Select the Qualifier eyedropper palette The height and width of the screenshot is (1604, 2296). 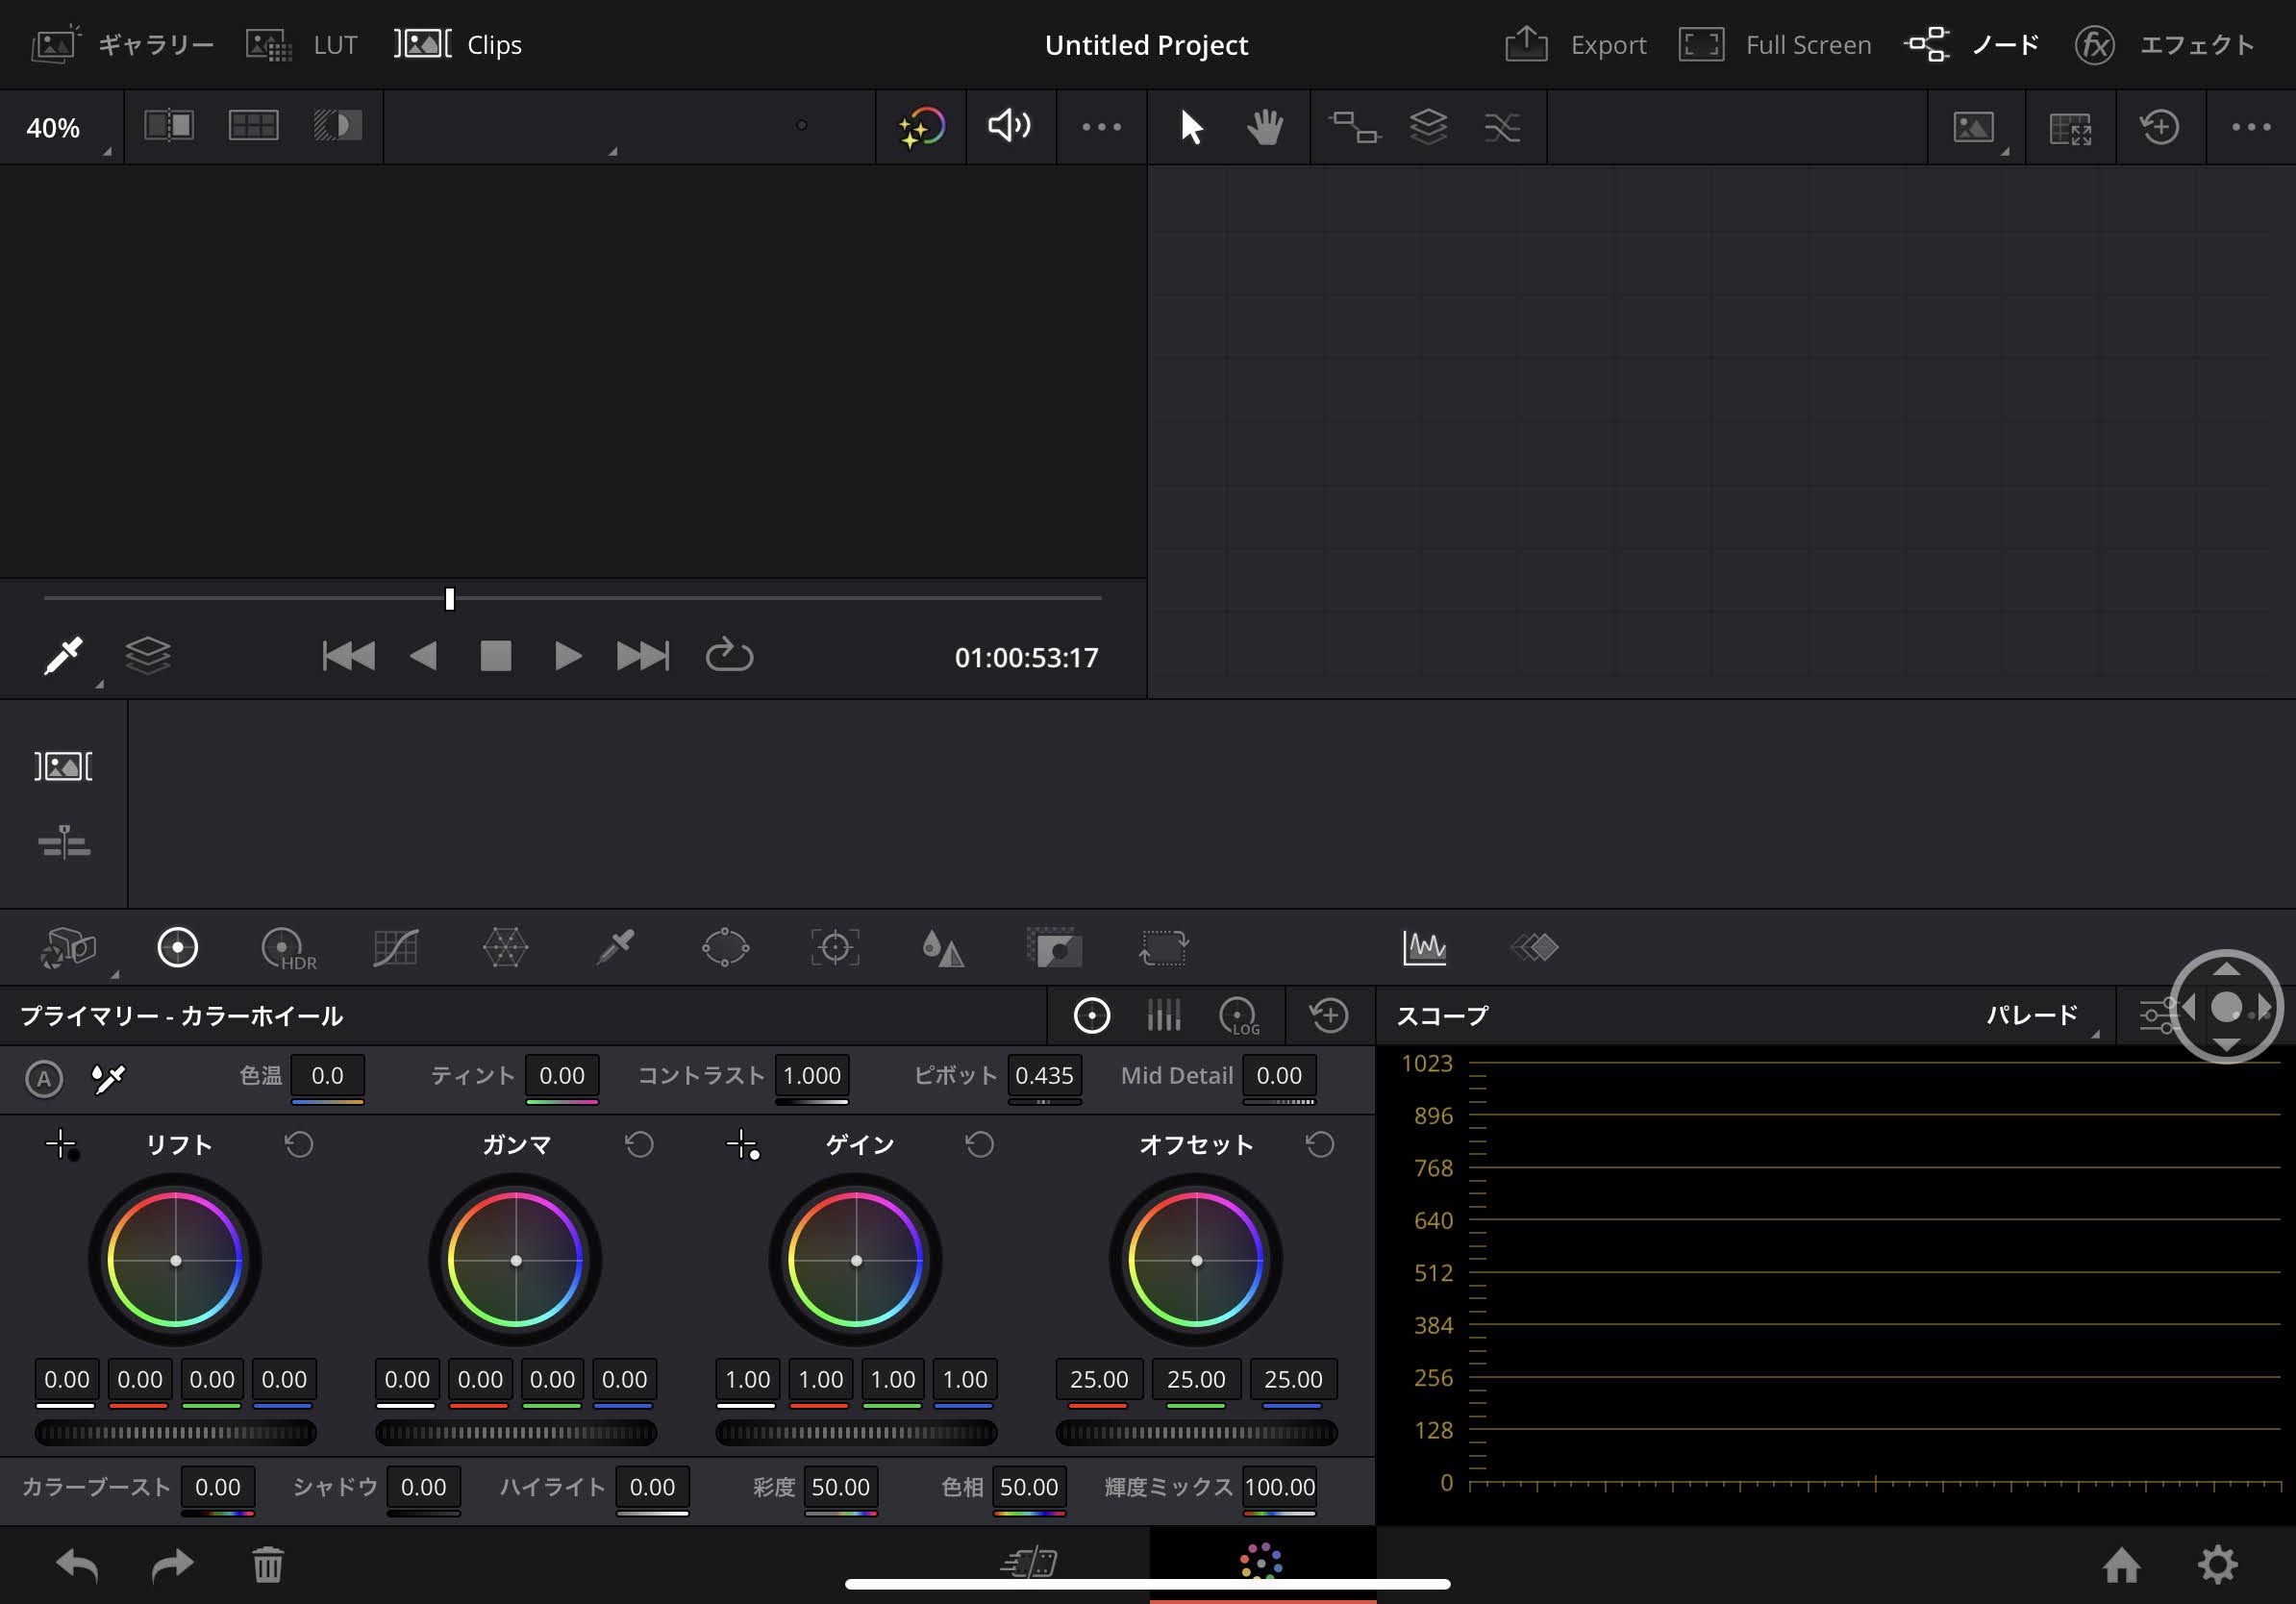[615, 948]
